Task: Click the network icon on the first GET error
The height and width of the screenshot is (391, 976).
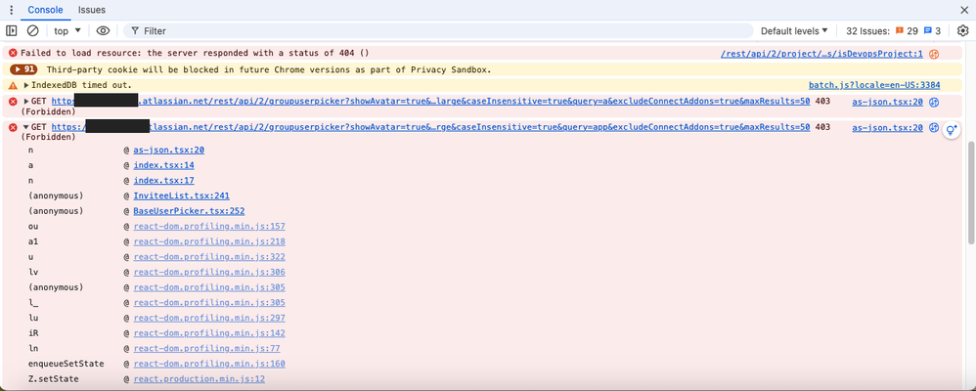Action: click(934, 102)
